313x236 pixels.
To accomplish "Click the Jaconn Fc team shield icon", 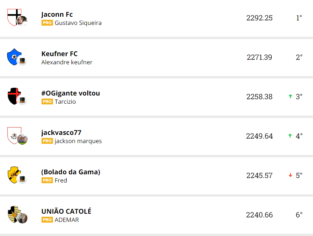I will (x=14, y=16).
